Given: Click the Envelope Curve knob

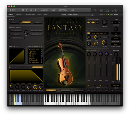Looking at the screenshot, I should (x=11, y=87).
